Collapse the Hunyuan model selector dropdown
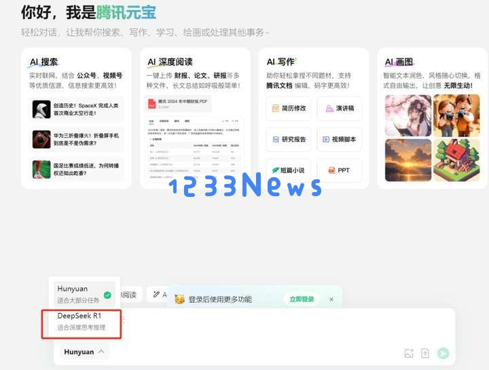This screenshot has height=370, width=489. pyautogui.click(x=84, y=352)
